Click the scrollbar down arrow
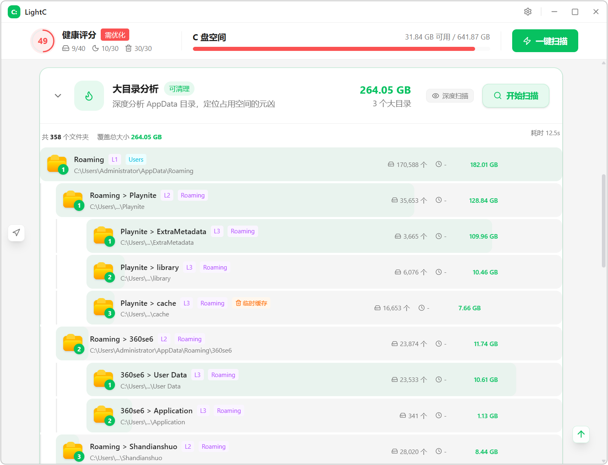The height and width of the screenshot is (465, 608). (604, 461)
